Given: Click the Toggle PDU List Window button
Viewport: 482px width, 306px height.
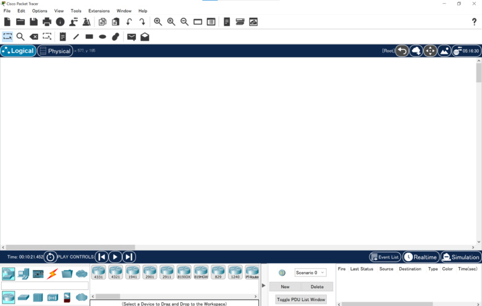Looking at the screenshot, I should (301, 299).
